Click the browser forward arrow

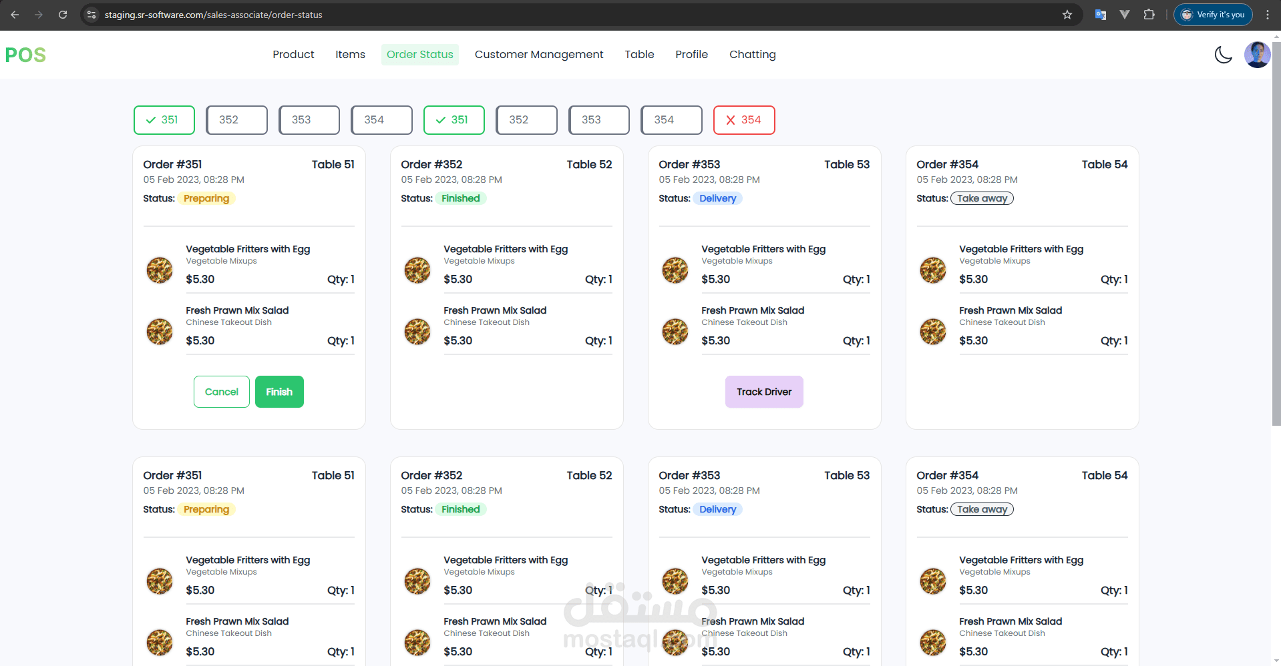tap(39, 15)
